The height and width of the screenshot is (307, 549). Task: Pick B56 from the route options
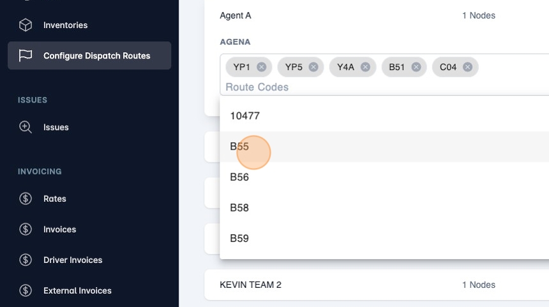[x=239, y=177]
